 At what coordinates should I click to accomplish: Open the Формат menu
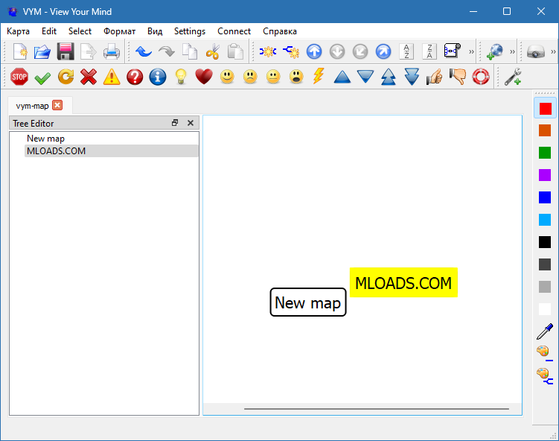[x=119, y=31]
